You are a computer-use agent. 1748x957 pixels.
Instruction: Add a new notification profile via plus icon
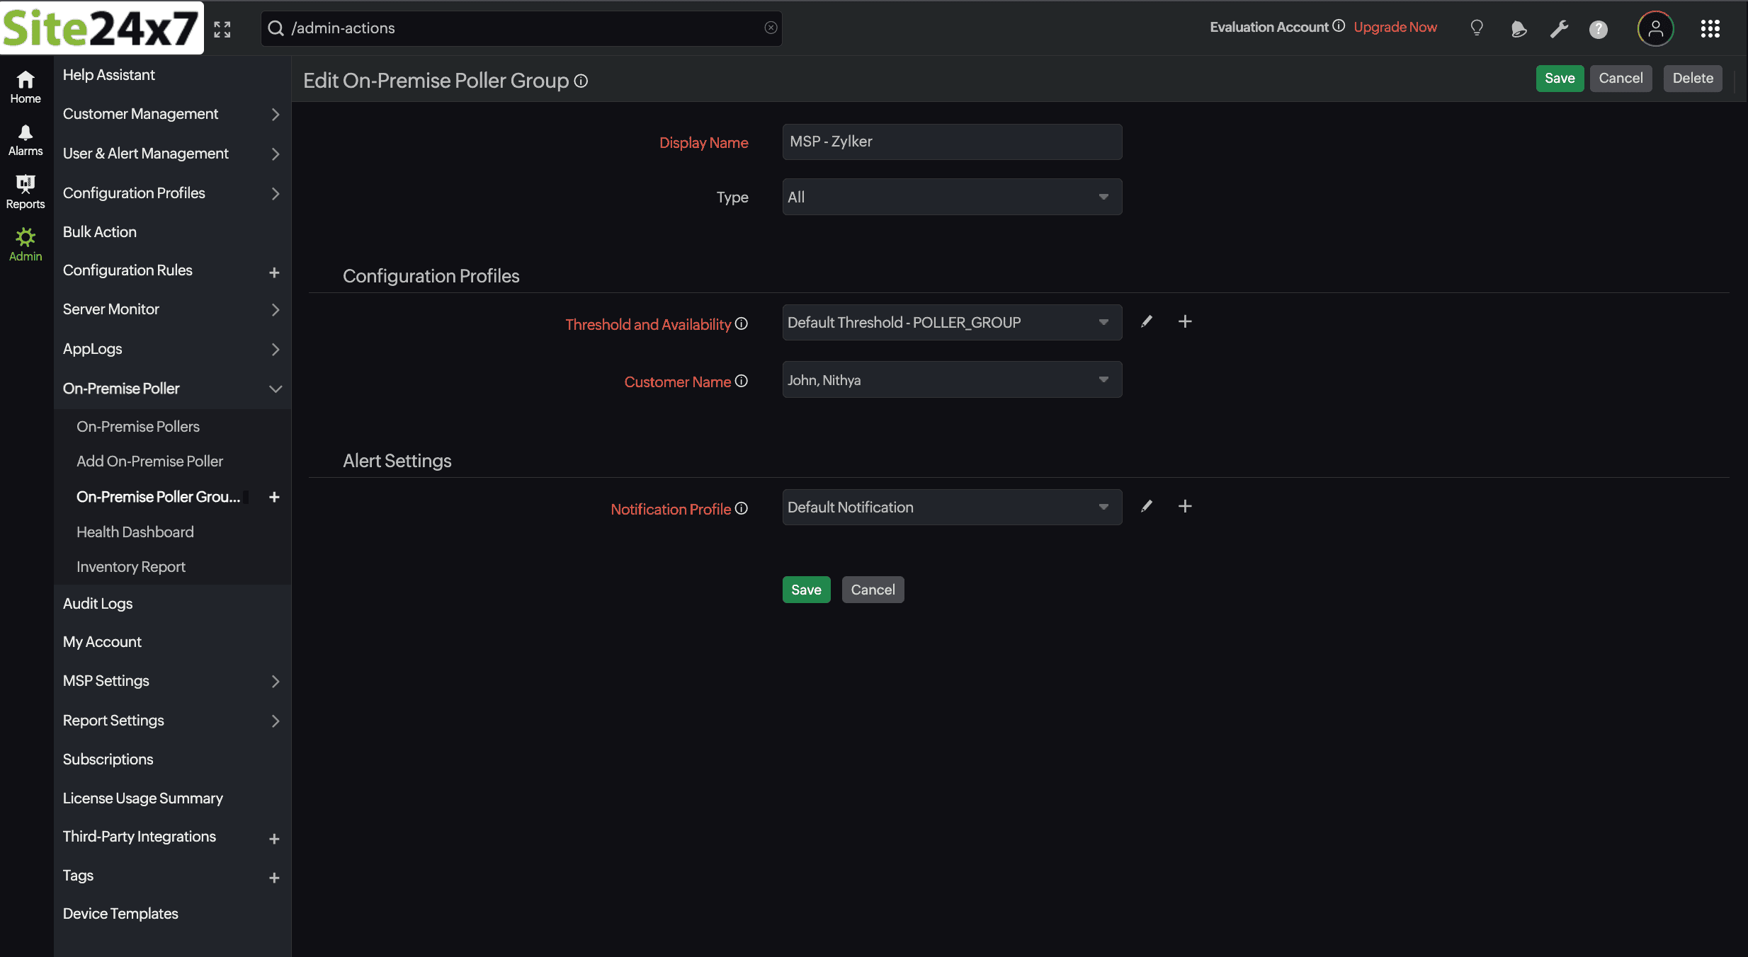click(1185, 506)
